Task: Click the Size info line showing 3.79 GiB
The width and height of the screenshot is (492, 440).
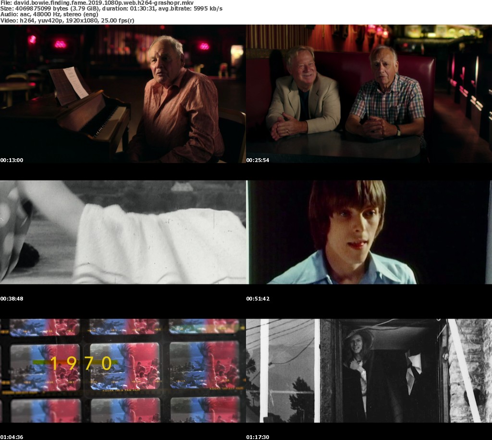Action: (x=111, y=9)
